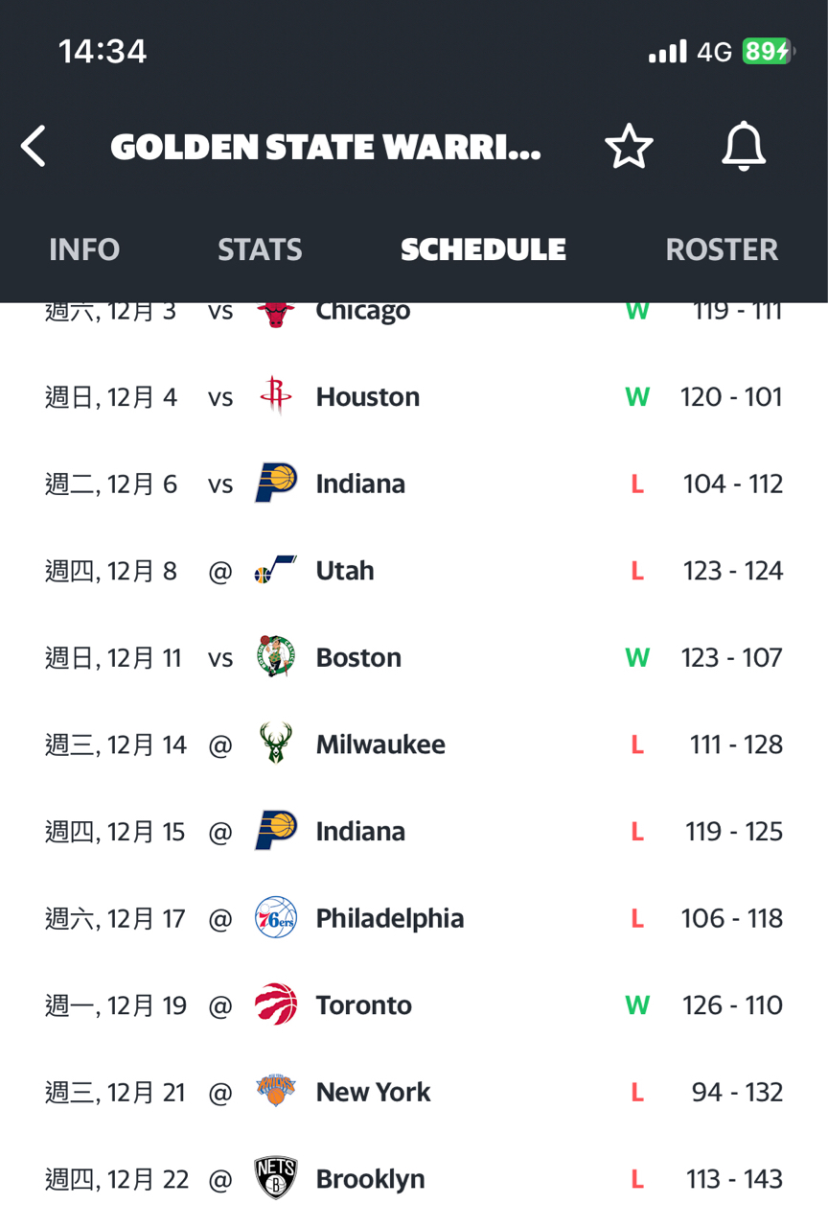Tap the Toronto Raptors logo
Image resolution: width=828 pixels, height=1228 pixels.
tap(276, 1004)
